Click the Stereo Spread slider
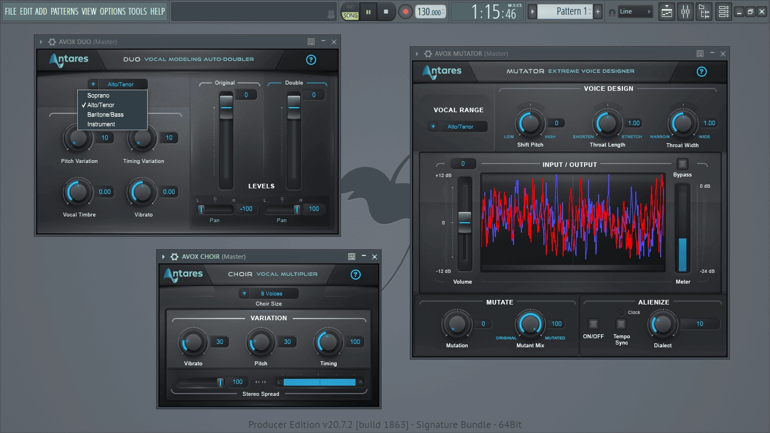The width and height of the screenshot is (770, 433). 201,382
